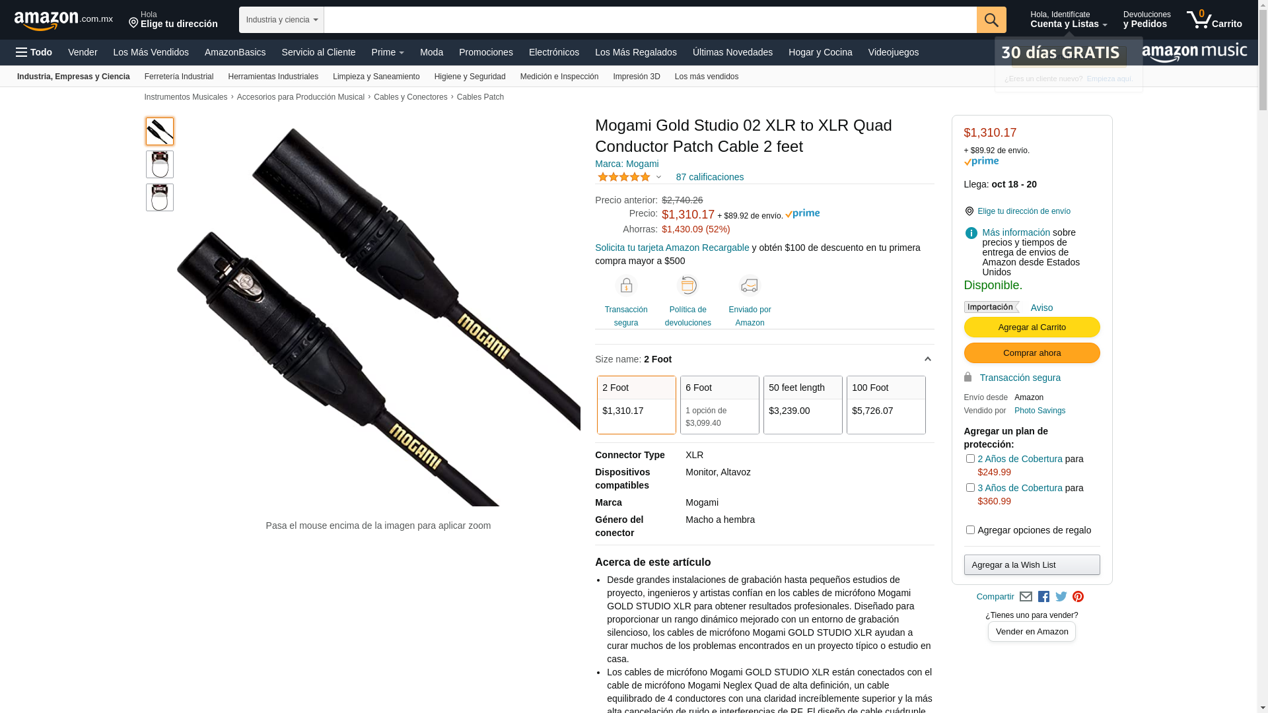Screen dimensions: 1268x713
Task: Select the 50 feet length size option
Action: 802,405
